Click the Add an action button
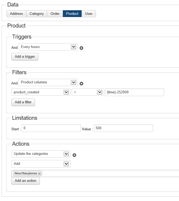Screen dimensions: 179x201 click(26, 181)
